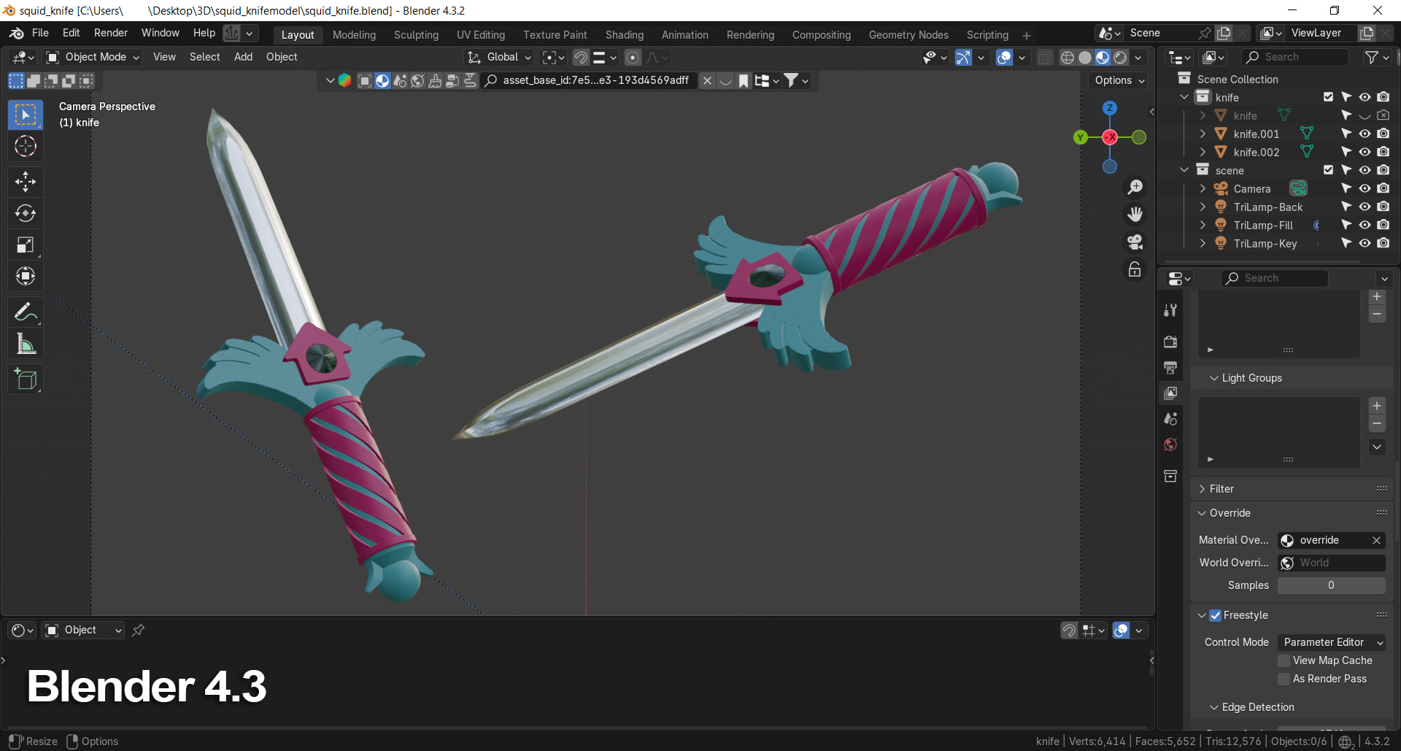Hide the Camera in viewport
The height and width of the screenshot is (751, 1401).
click(x=1365, y=188)
